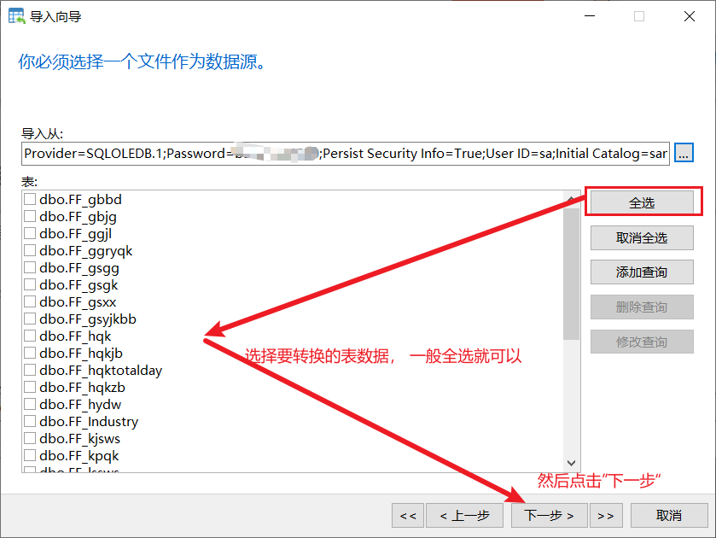716x538 pixels.
Task: Select the dbo.FF_hydw table row
Action: (80, 405)
